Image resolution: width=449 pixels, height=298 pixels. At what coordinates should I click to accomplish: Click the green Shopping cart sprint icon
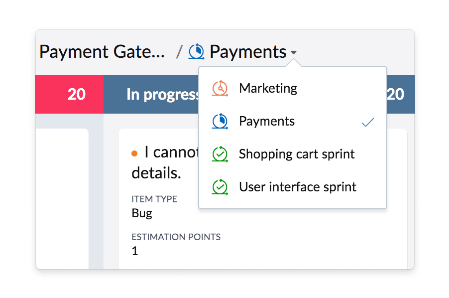pyautogui.click(x=220, y=154)
